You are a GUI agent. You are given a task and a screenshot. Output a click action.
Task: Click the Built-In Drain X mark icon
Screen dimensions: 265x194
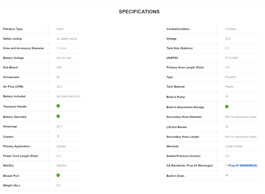point(227,175)
